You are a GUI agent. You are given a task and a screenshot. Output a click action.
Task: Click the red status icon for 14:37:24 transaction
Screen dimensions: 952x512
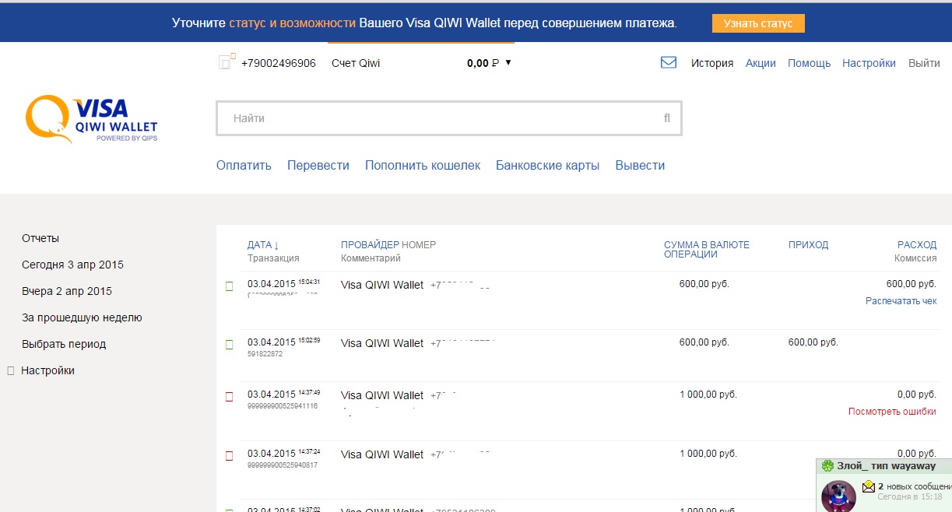pyautogui.click(x=230, y=456)
